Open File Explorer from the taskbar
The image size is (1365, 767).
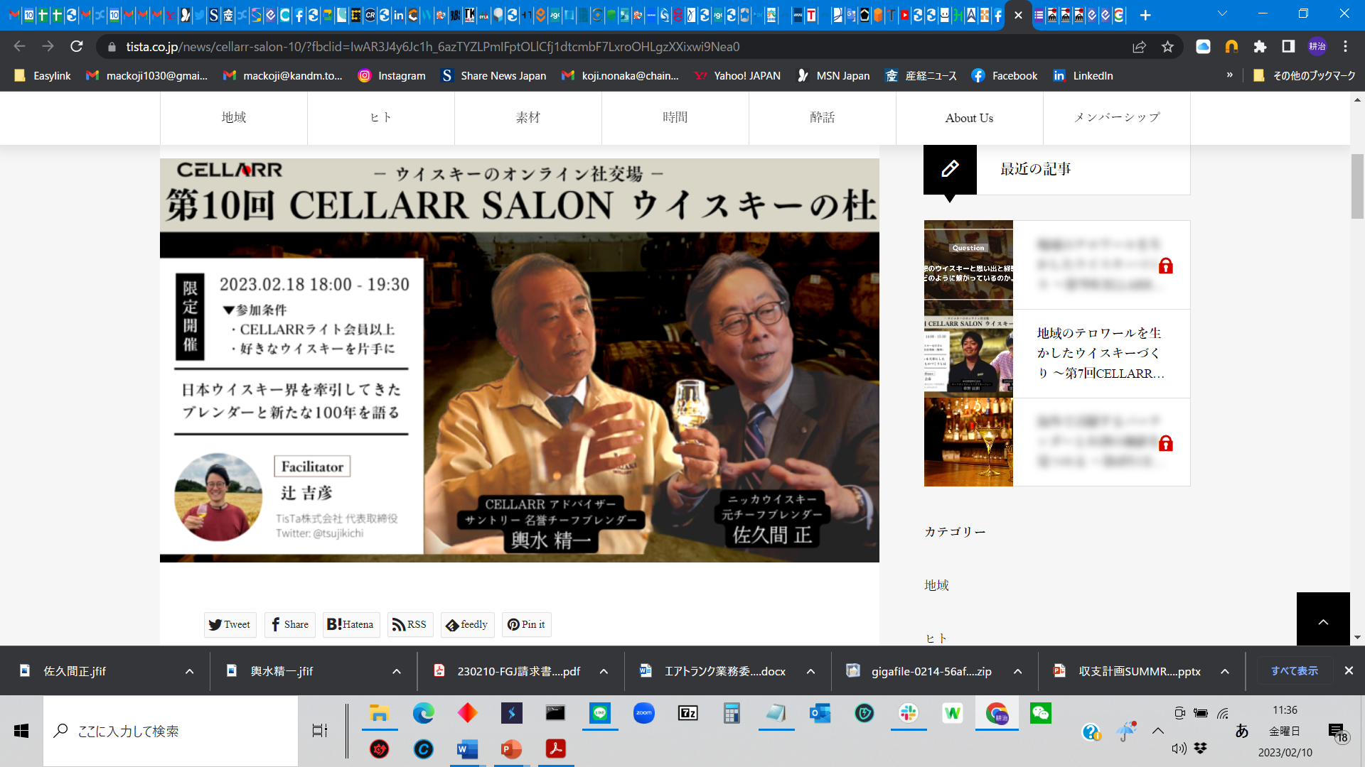[379, 713]
